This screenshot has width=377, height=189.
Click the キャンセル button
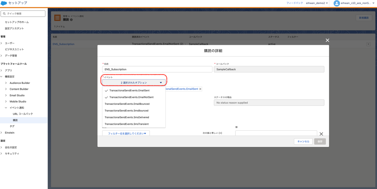click(x=303, y=142)
